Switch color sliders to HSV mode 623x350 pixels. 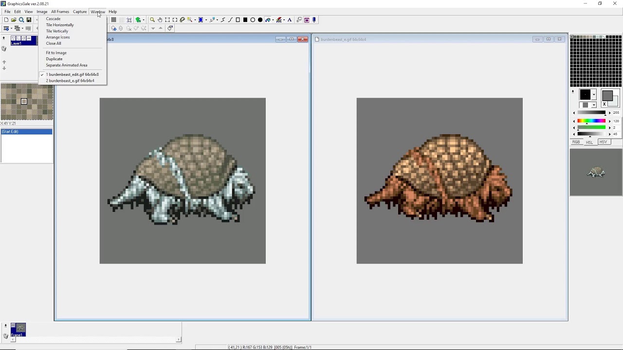click(x=604, y=142)
